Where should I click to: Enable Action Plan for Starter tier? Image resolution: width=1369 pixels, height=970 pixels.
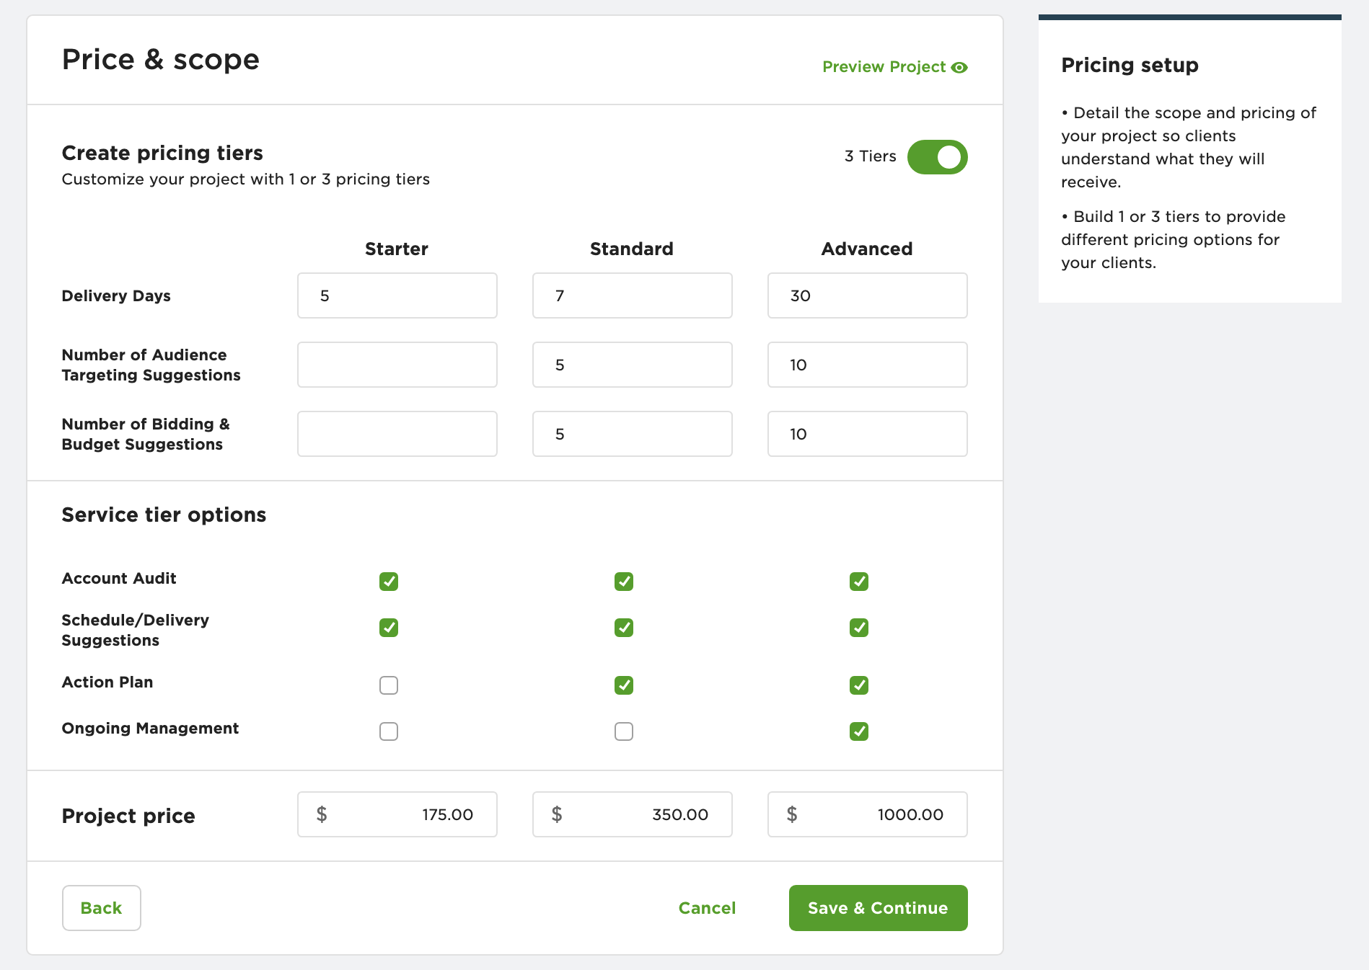tap(388, 685)
